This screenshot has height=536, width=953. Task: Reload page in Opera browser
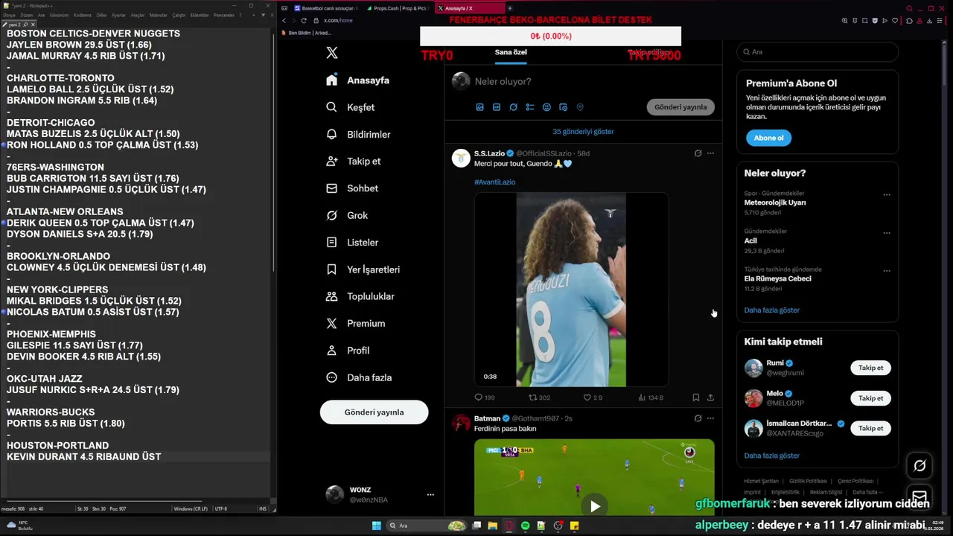point(304,21)
